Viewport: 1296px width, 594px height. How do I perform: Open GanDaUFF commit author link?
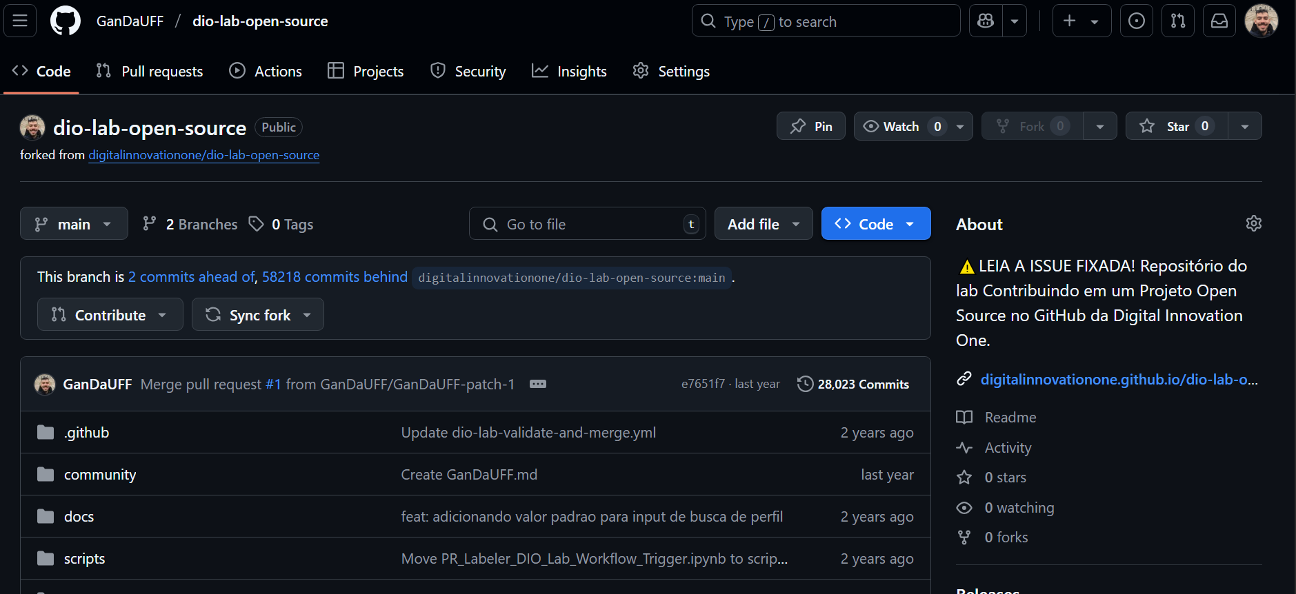click(x=97, y=384)
